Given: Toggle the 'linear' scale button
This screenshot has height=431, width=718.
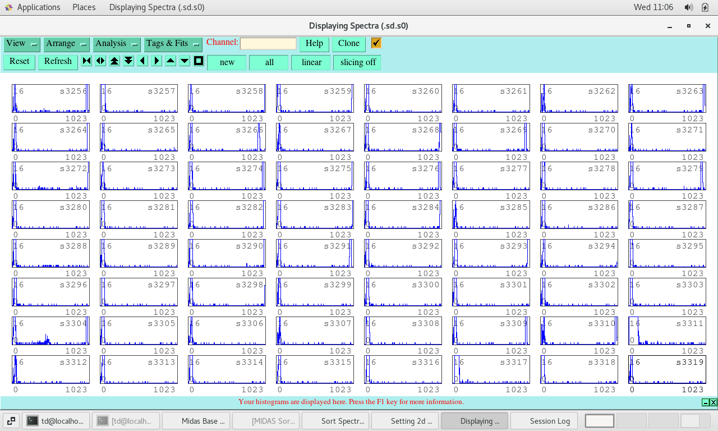Looking at the screenshot, I should click(x=311, y=62).
